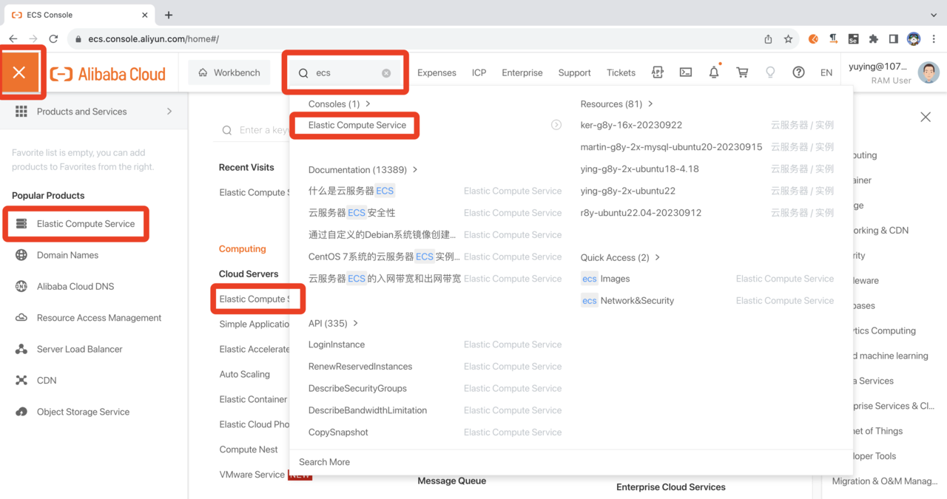Click the APP mobile console icon

coord(657,72)
